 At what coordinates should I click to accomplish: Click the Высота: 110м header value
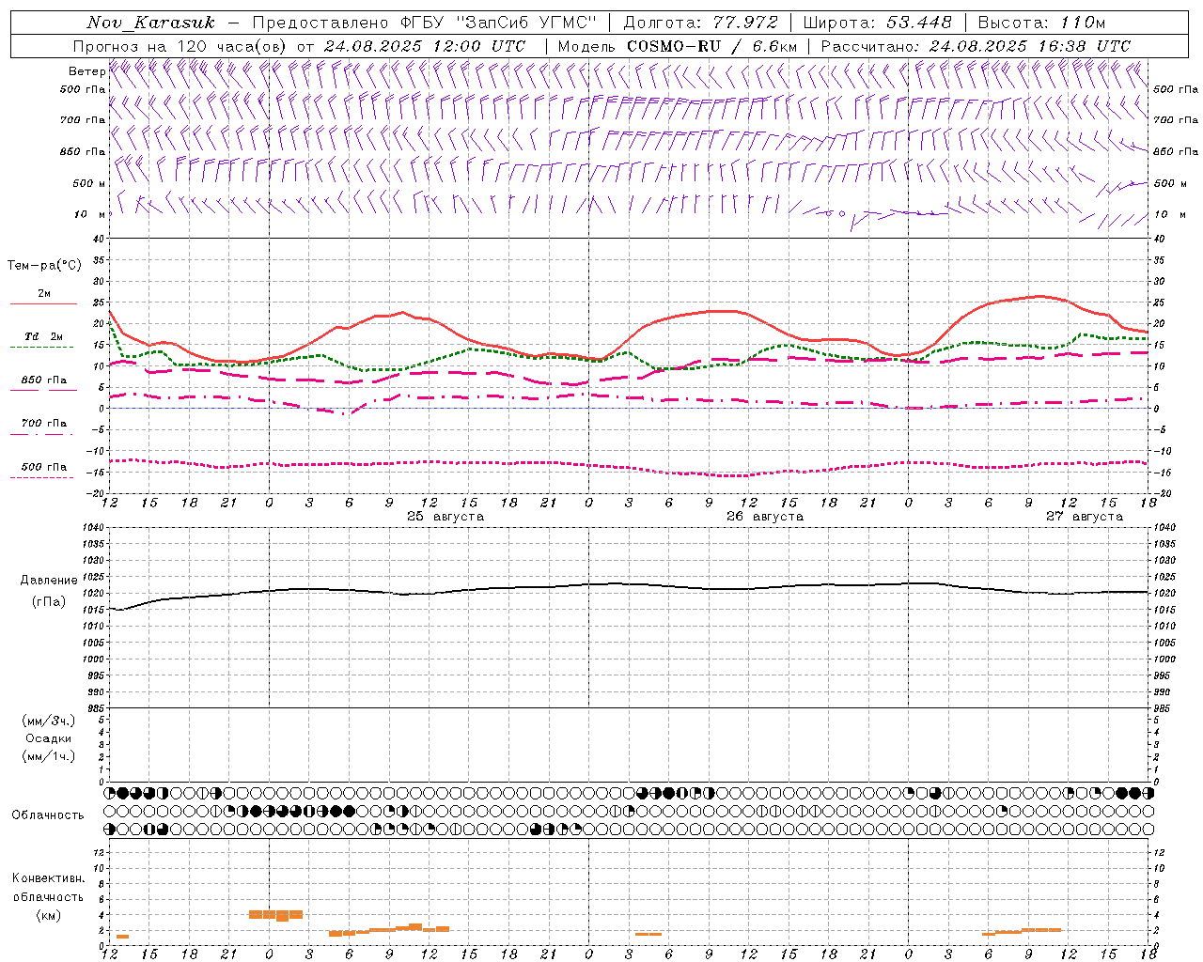pos(1041,23)
